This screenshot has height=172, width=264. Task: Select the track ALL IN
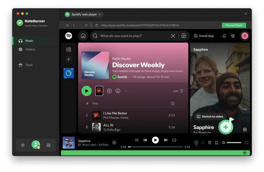pyautogui.click(x=108, y=125)
